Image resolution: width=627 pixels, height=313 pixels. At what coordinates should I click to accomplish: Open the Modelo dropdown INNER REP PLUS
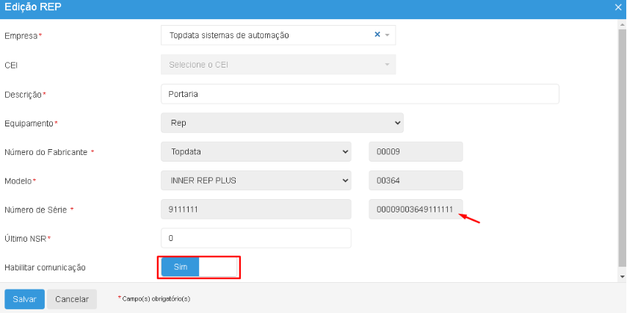255,180
